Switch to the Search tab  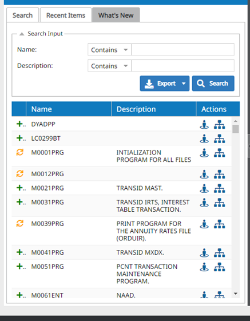coord(22,15)
